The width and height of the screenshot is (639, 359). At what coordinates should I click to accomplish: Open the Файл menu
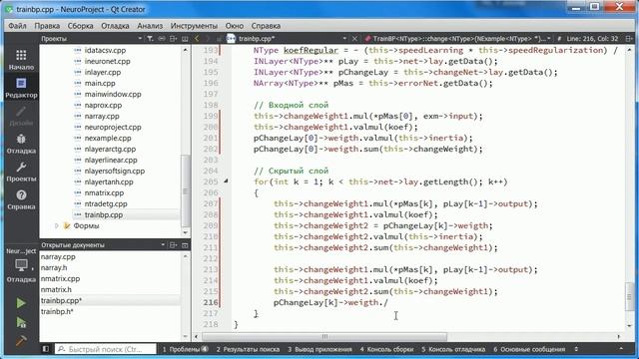point(17,26)
